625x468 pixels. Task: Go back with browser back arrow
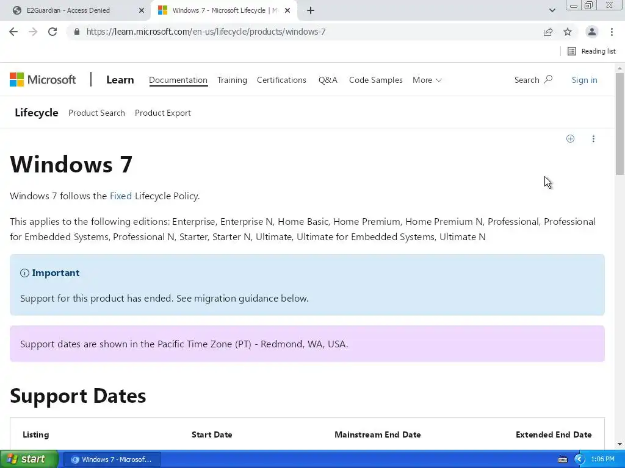click(13, 32)
